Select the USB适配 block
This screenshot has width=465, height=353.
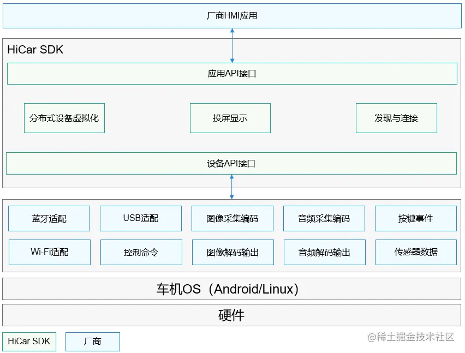pyautogui.click(x=141, y=218)
